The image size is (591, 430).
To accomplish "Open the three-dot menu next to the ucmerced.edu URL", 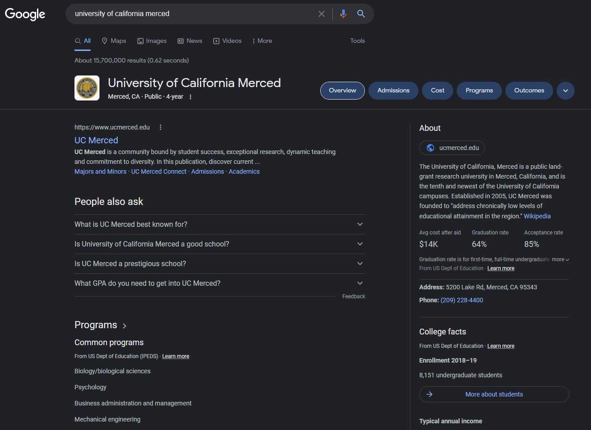I will 161,127.
